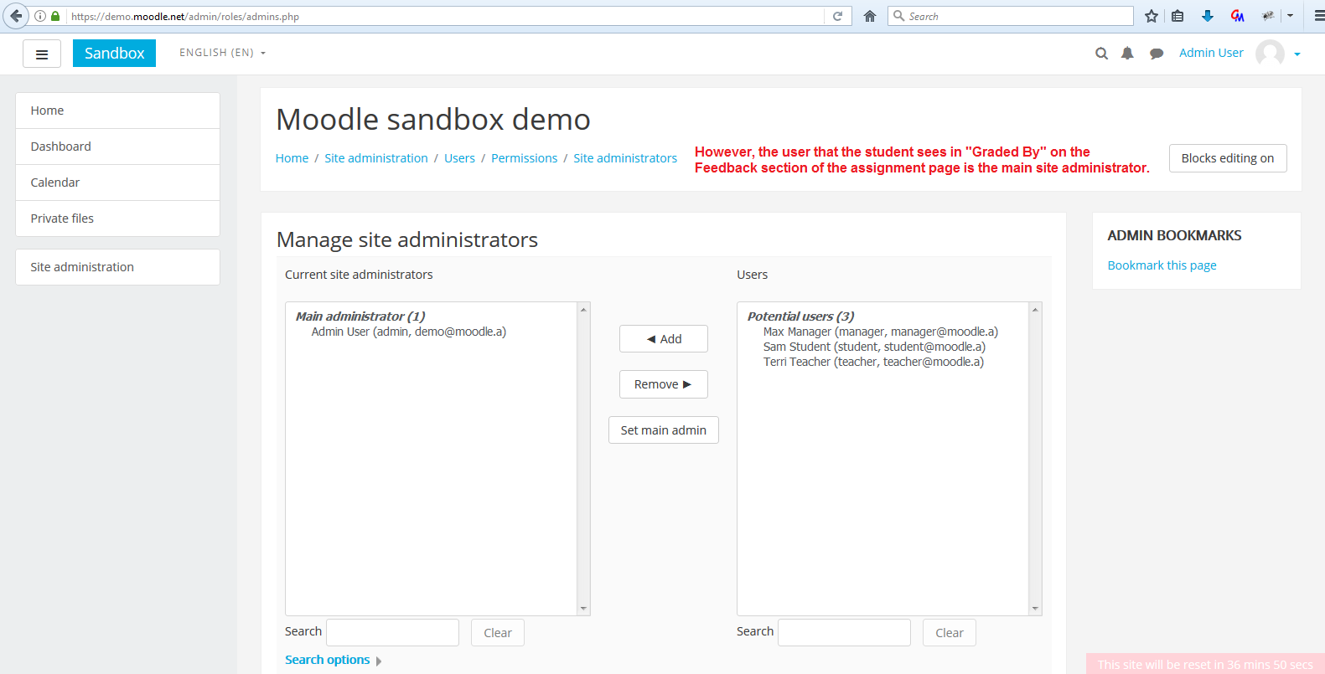
Task: Click the Main administrator (1) group heading
Action: [x=360, y=316]
